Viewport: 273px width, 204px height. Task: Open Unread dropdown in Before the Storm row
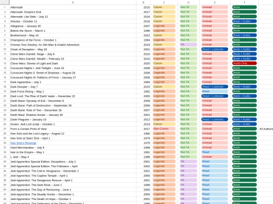pyautogui.click(x=215, y=31)
